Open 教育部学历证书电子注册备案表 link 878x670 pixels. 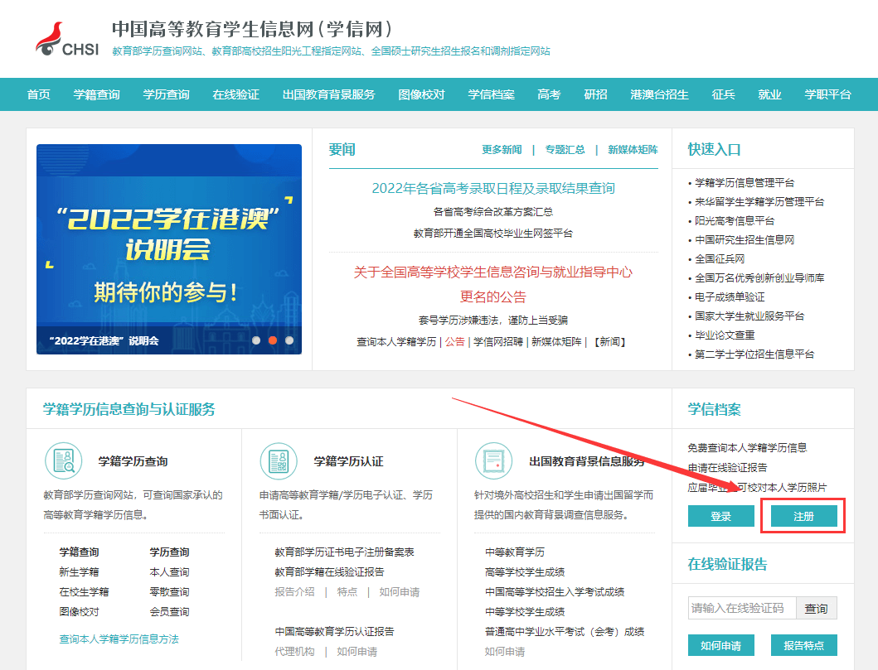[x=344, y=552]
